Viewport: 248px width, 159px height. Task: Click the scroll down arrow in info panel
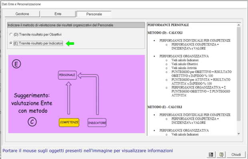239,133
